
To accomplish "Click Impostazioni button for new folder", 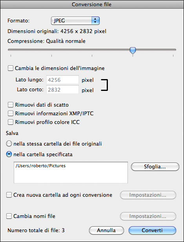I will click(148, 195).
